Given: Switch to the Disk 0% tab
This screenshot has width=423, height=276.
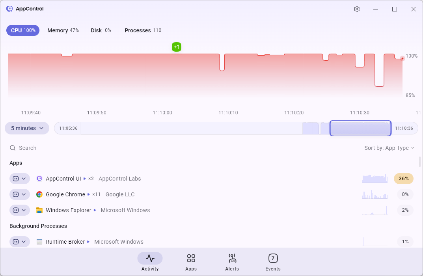Looking at the screenshot, I should point(101,30).
